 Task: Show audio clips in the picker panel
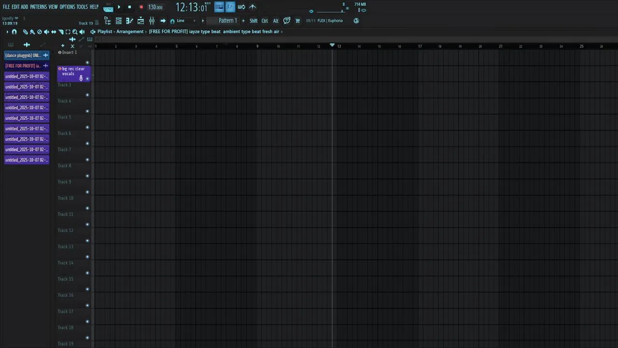(x=27, y=44)
